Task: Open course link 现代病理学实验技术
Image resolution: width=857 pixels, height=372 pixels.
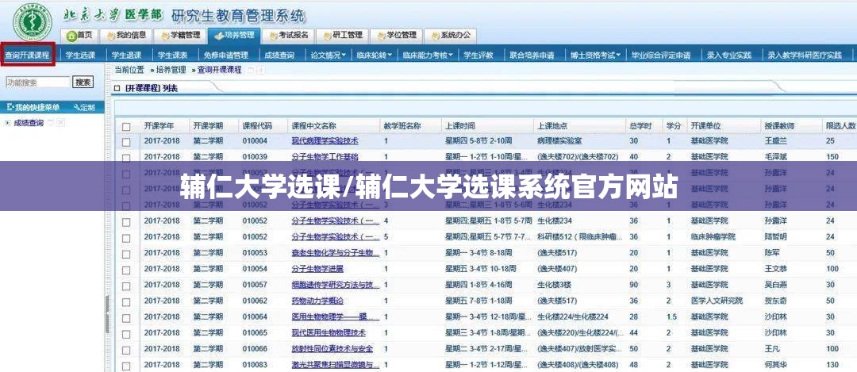Action: click(325, 141)
